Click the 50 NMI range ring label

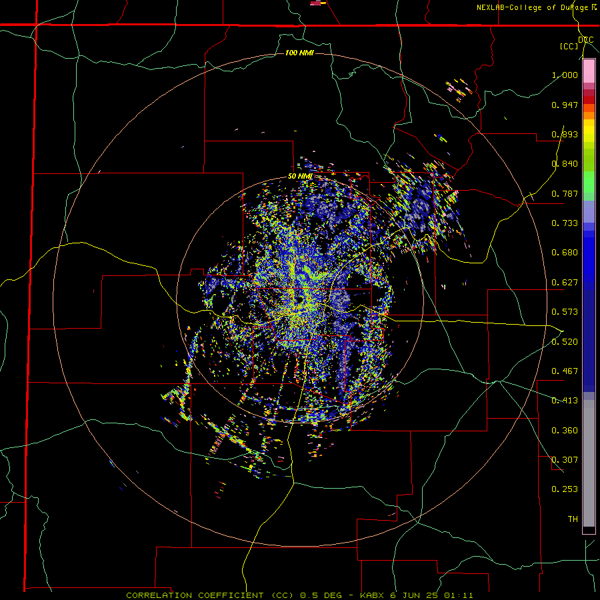tap(300, 177)
